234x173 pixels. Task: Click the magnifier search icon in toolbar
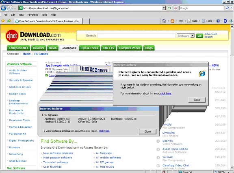227,8
